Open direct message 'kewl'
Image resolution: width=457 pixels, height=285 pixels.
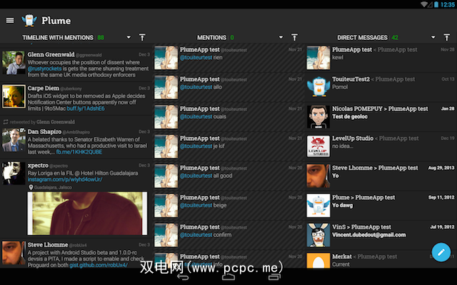381,58
